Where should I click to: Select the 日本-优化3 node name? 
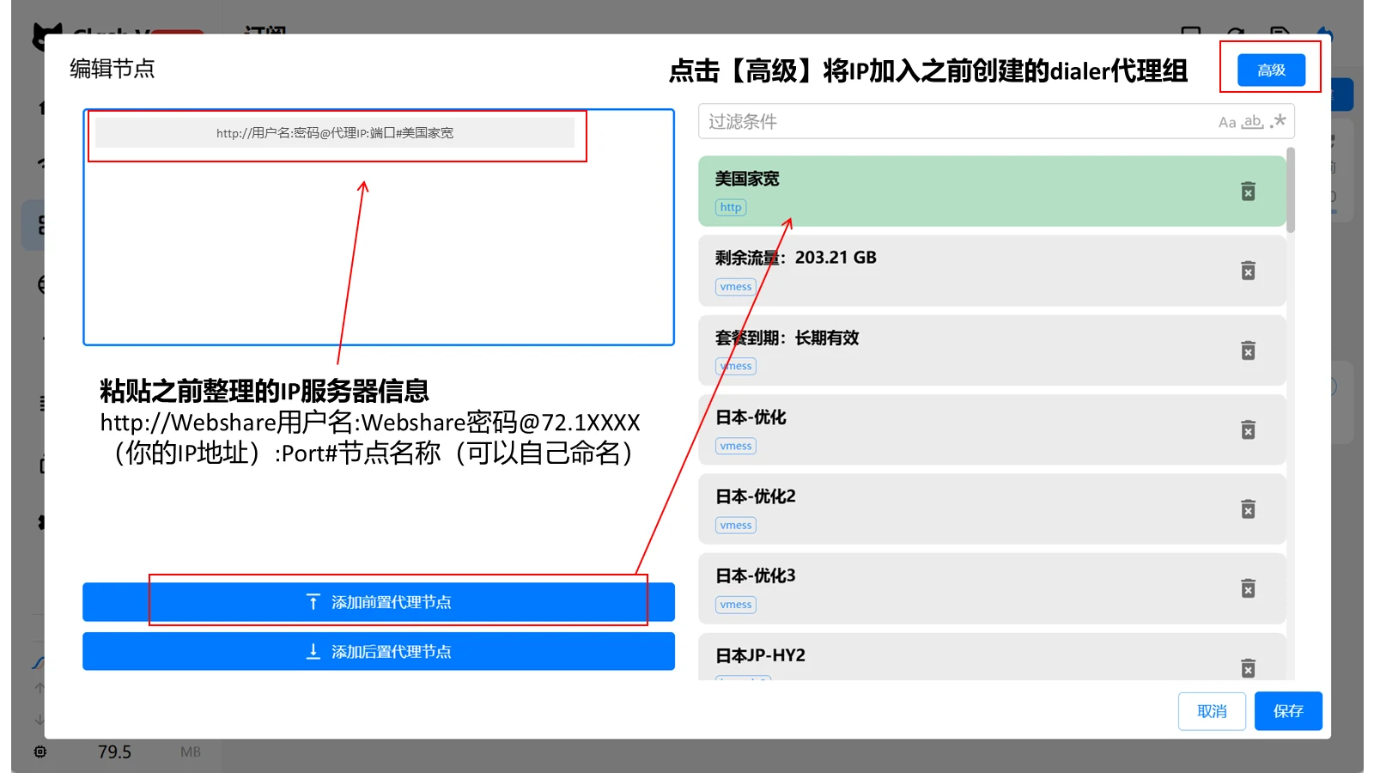coord(756,575)
